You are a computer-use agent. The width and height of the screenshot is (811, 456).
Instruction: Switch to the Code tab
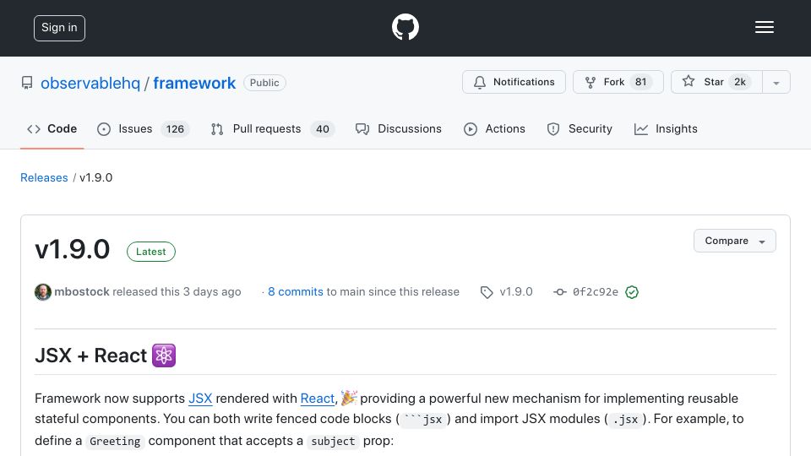(x=52, y=128)
